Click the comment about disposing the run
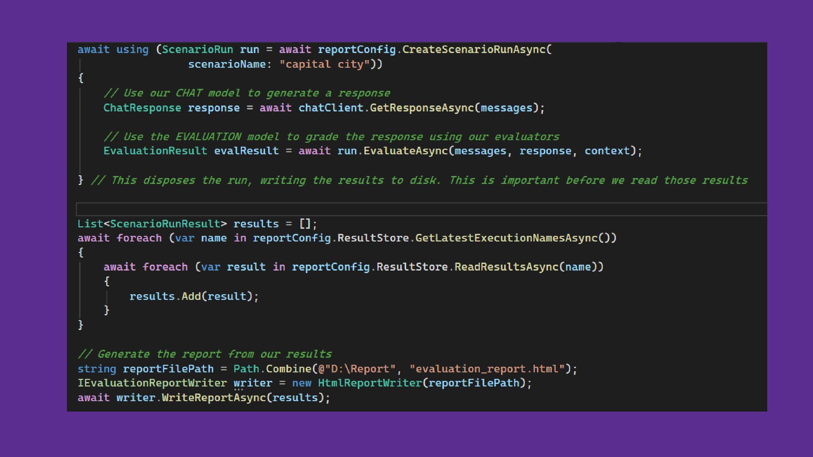Screen dimensions: 813x457 point(419,181)
